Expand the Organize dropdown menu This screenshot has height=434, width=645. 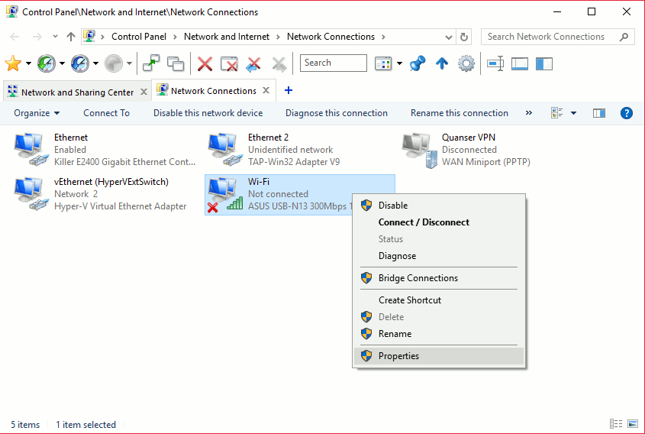click(x=37, y=113)
